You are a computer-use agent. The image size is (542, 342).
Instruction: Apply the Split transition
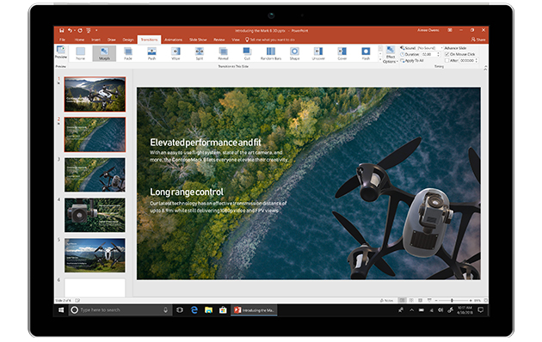pos(200,53)
